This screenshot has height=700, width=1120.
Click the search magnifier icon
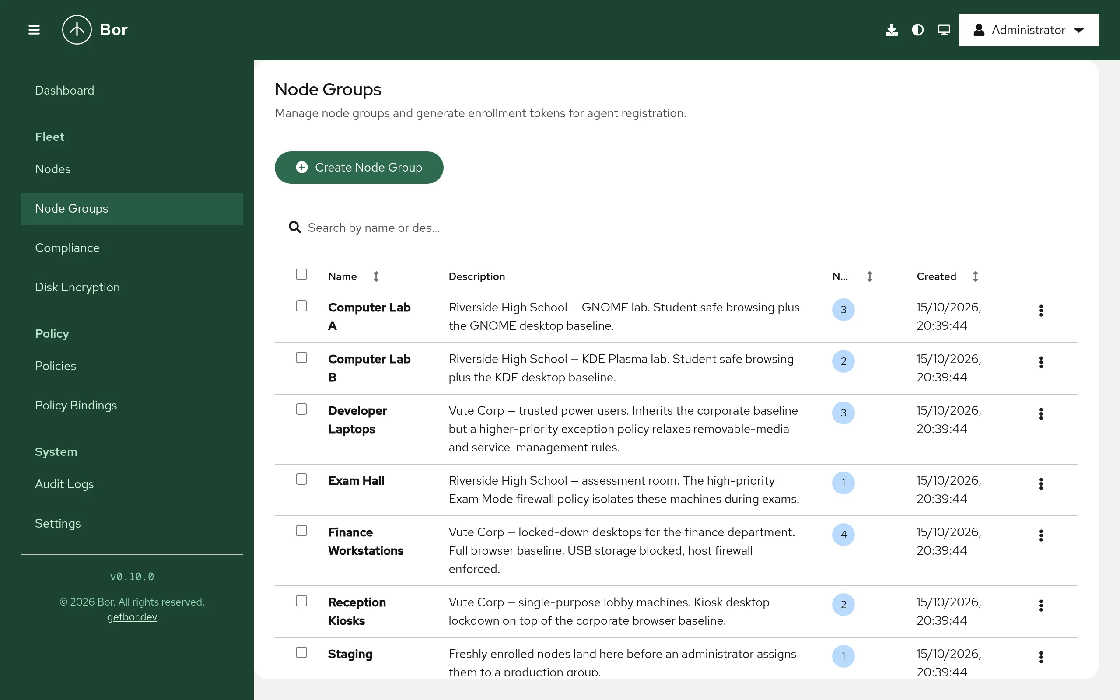click(295, 227)
